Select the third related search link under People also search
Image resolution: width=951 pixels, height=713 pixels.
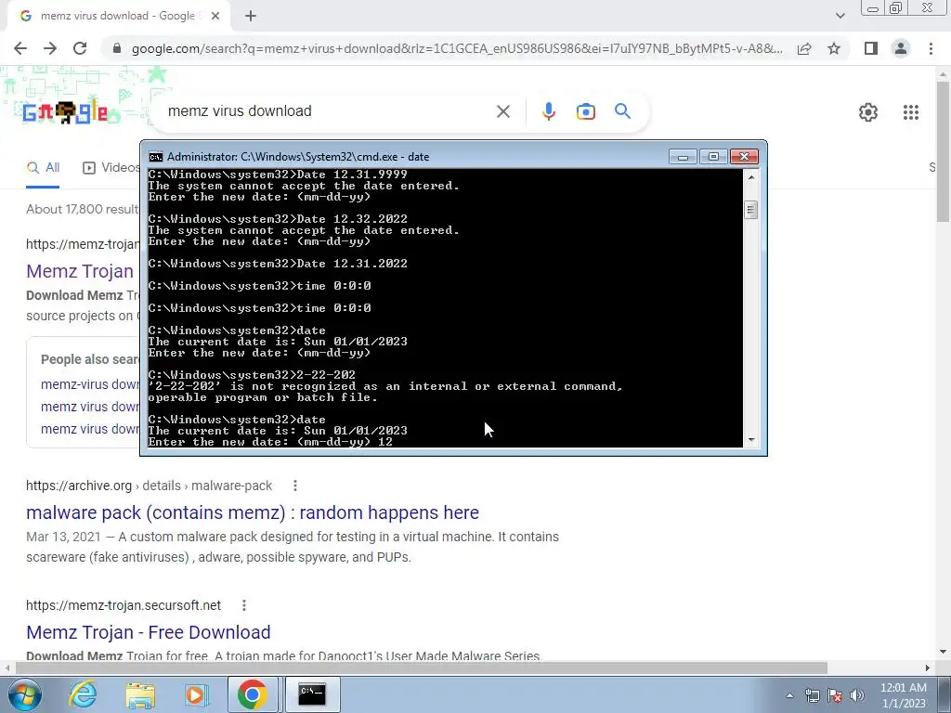90,429
